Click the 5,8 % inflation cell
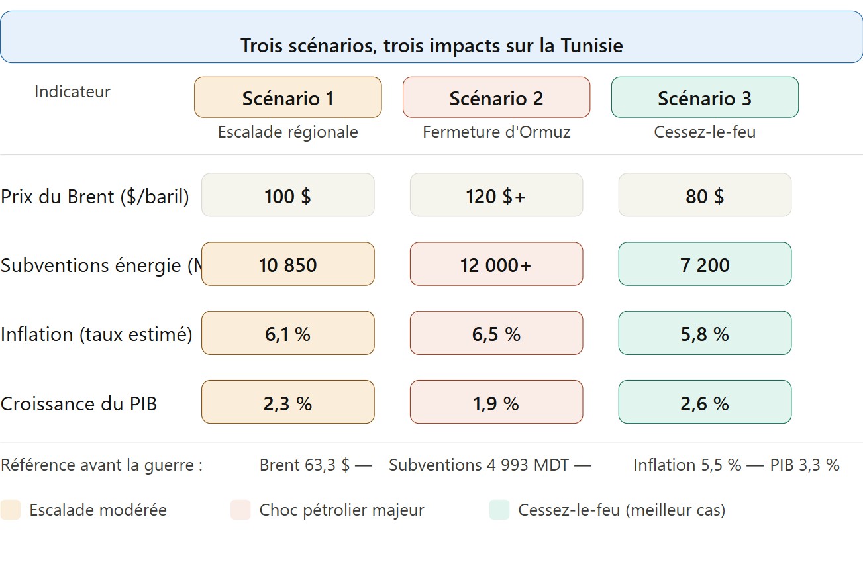The image size is (863, 574). click(x=705, y=333)
